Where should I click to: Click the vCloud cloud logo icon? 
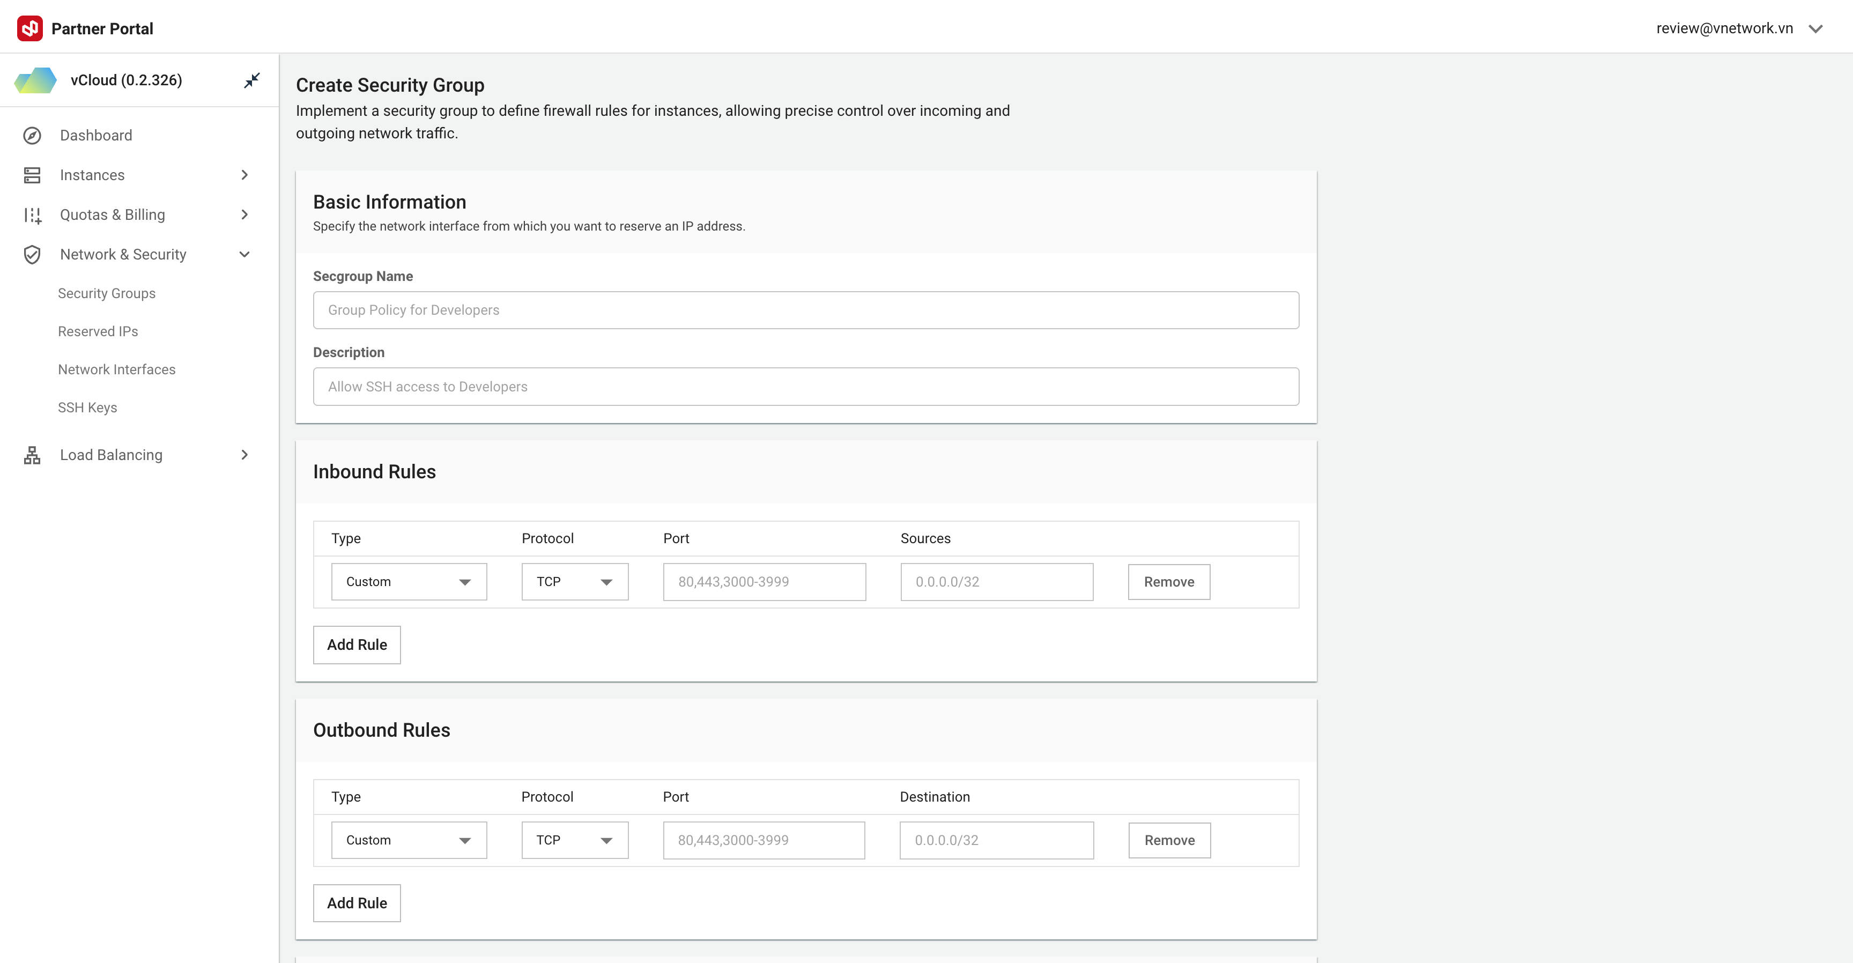coord(36,80)
